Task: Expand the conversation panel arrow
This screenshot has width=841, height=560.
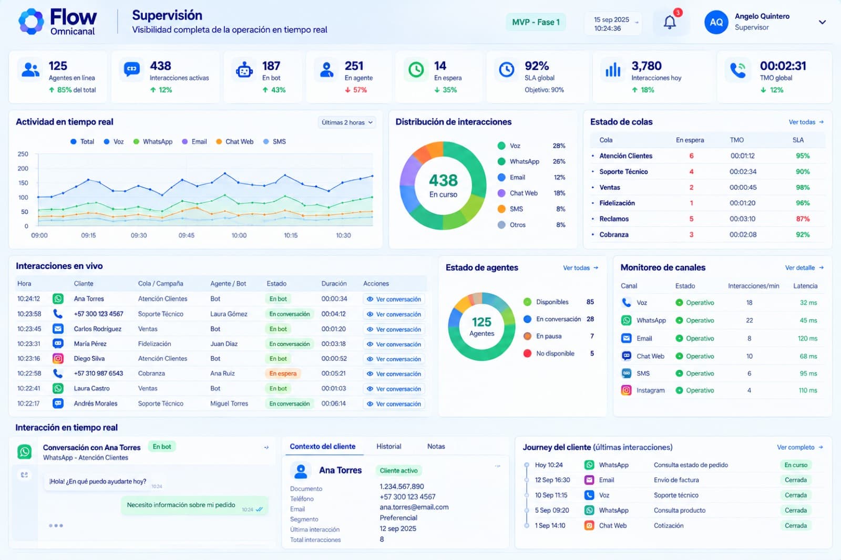Action: (266, 448)
